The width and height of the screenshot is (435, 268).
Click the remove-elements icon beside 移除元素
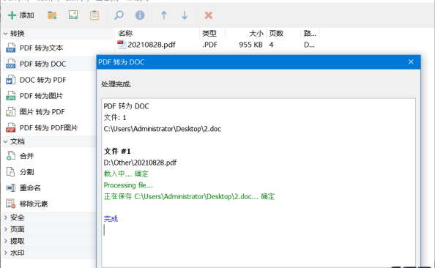pyautogui.click(x=11, y=204)
